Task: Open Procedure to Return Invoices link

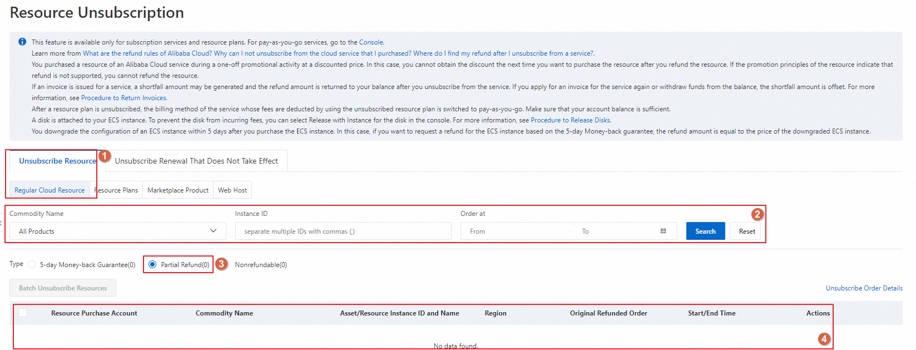Action: click(123, 98)
